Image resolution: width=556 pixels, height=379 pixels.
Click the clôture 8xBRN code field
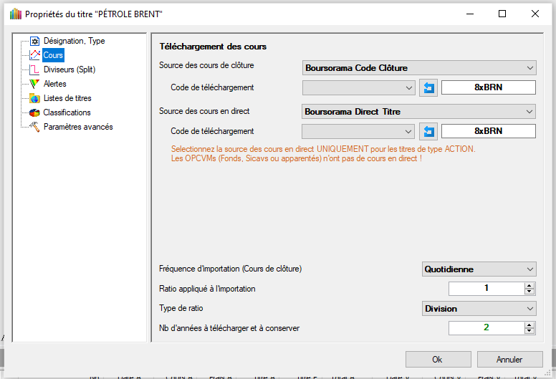pos(488,87)
